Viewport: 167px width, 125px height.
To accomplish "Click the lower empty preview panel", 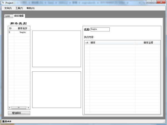I will 57,89.
